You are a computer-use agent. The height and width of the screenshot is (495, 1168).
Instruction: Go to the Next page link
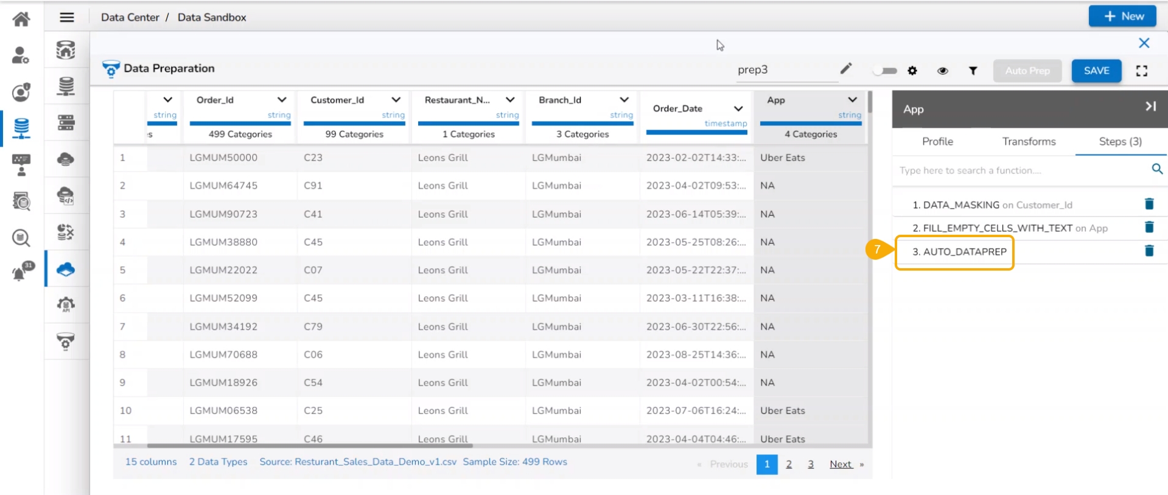(x=841, y=464)
